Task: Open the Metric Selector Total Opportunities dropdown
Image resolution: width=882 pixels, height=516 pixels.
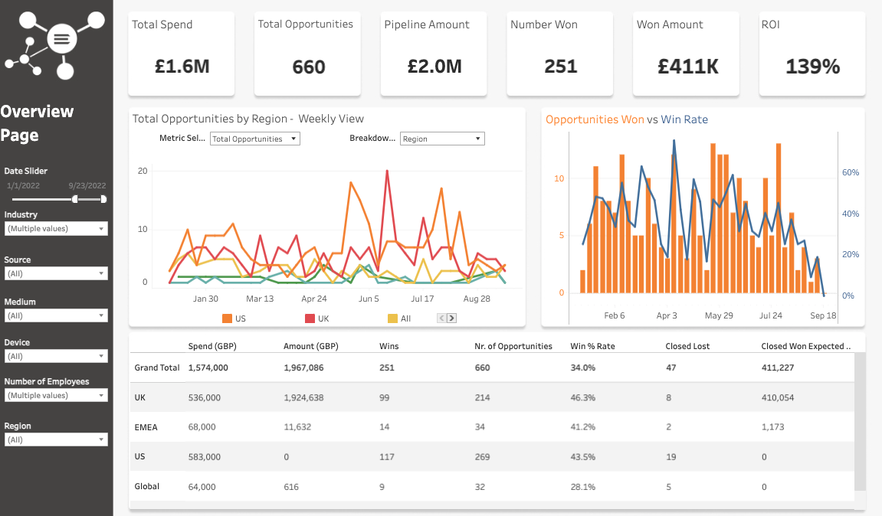Action: coord(254,139)
